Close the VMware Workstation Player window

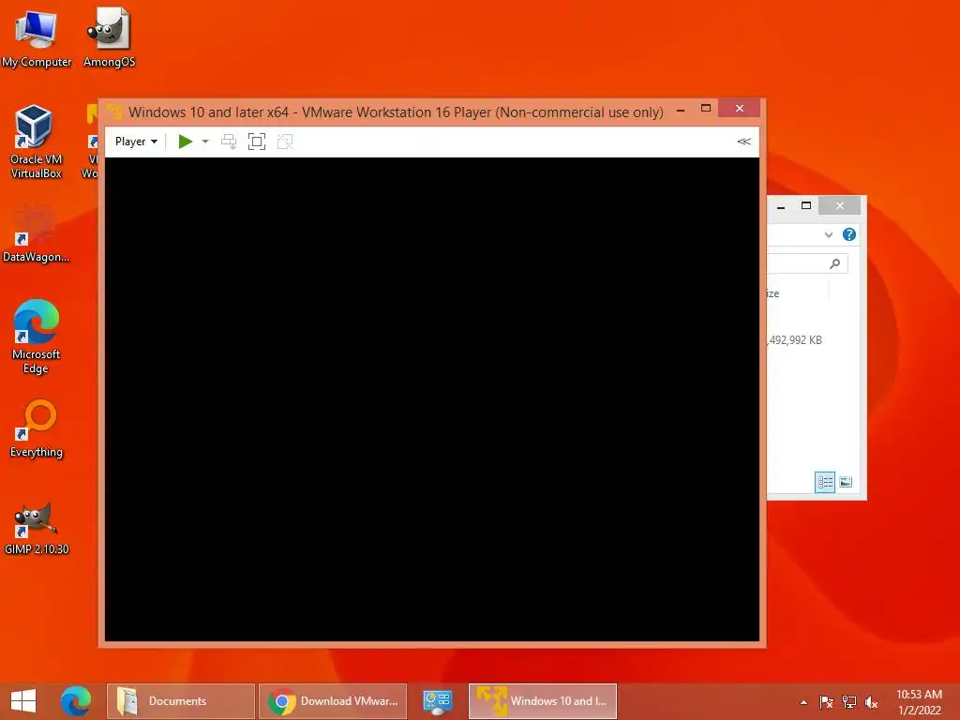point(740,109)
